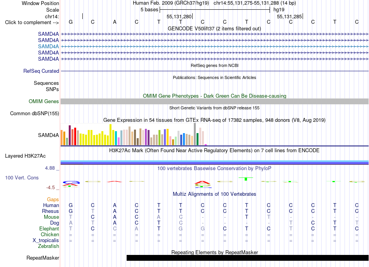Viewport: 369px width, 267px height.
Task: Click the Common dbSNP(155) track label
Action: tap(35, 113)
